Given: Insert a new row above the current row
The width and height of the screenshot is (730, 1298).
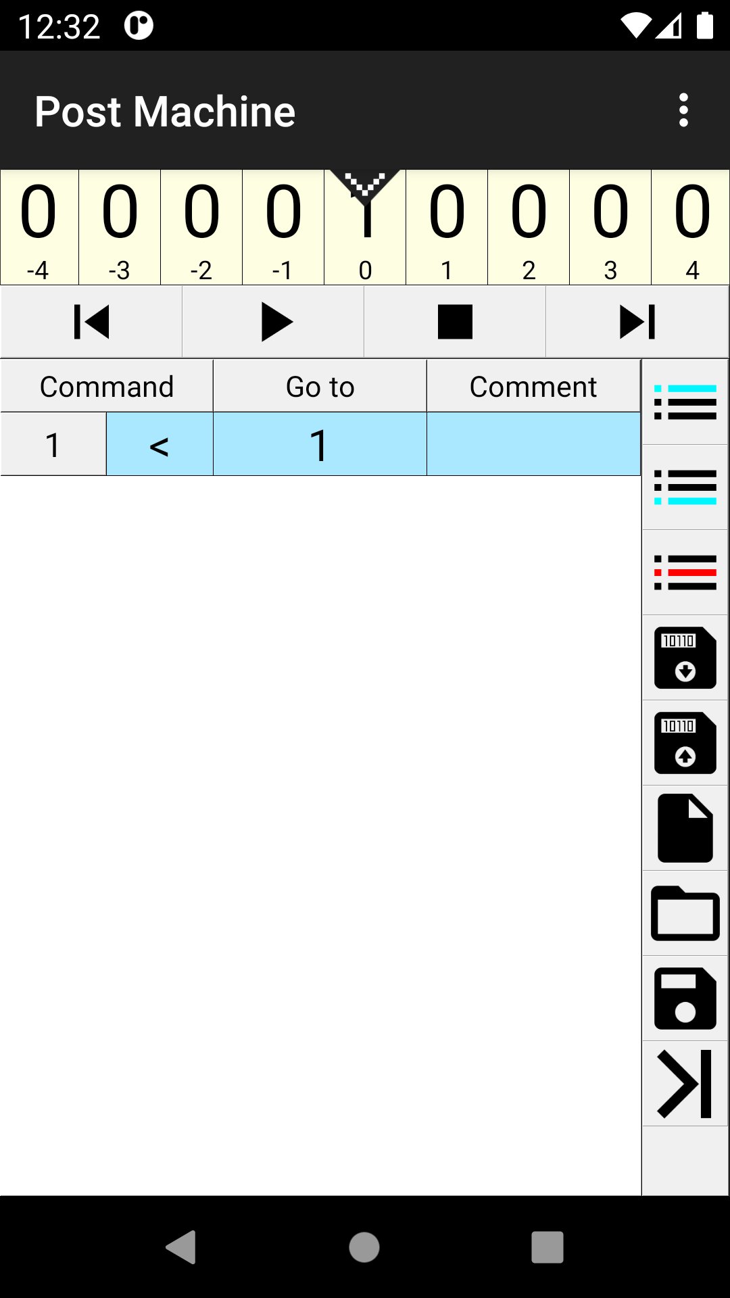Looking at the screenshot, I should point(684,403).
